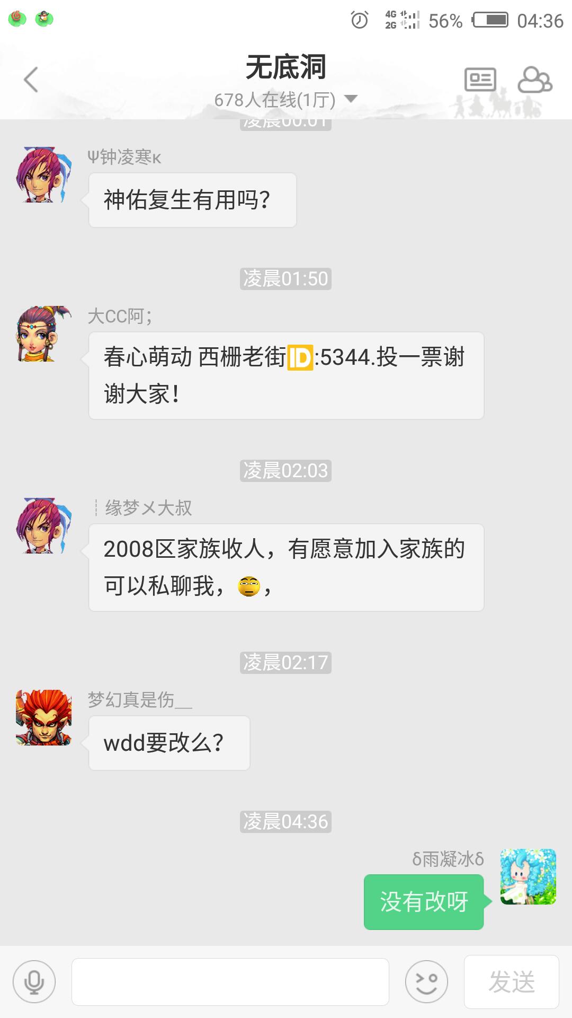The width and height of the screenshot is (572, 1018).
Task: Open the emoji smiley picker
Action: [x=426, y=982]
